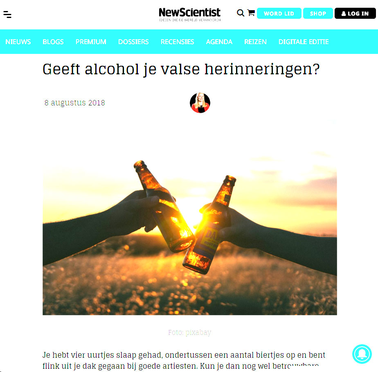Click the article headline about alcohol
The image size is (378, 372).
(181, 69)
